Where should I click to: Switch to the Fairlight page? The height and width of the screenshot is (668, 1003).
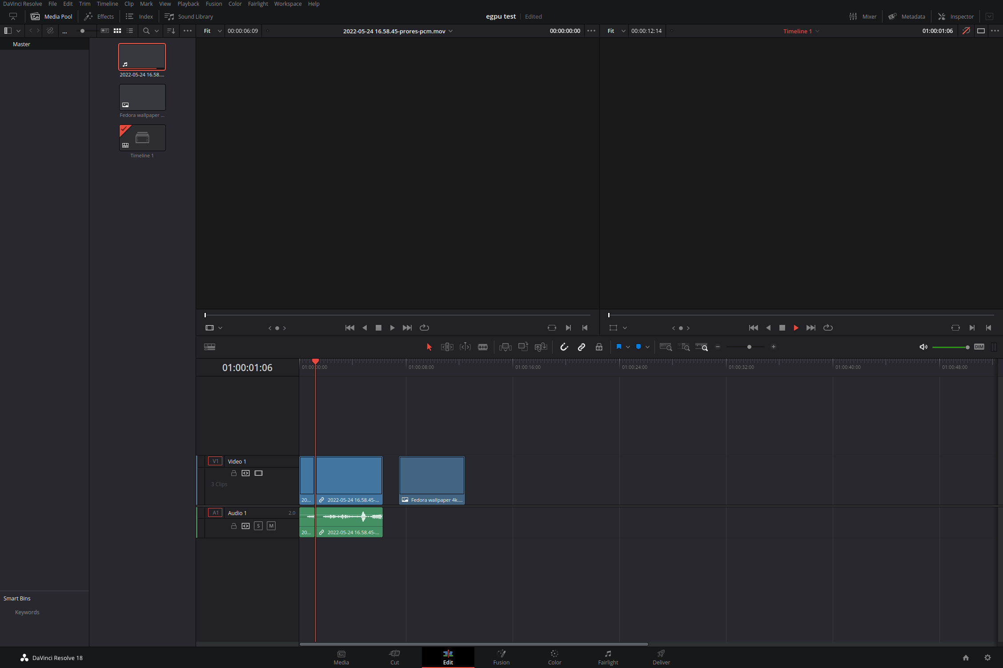(608, 657)
